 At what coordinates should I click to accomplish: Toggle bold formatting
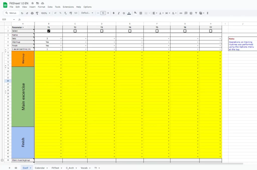pos(113,13)
